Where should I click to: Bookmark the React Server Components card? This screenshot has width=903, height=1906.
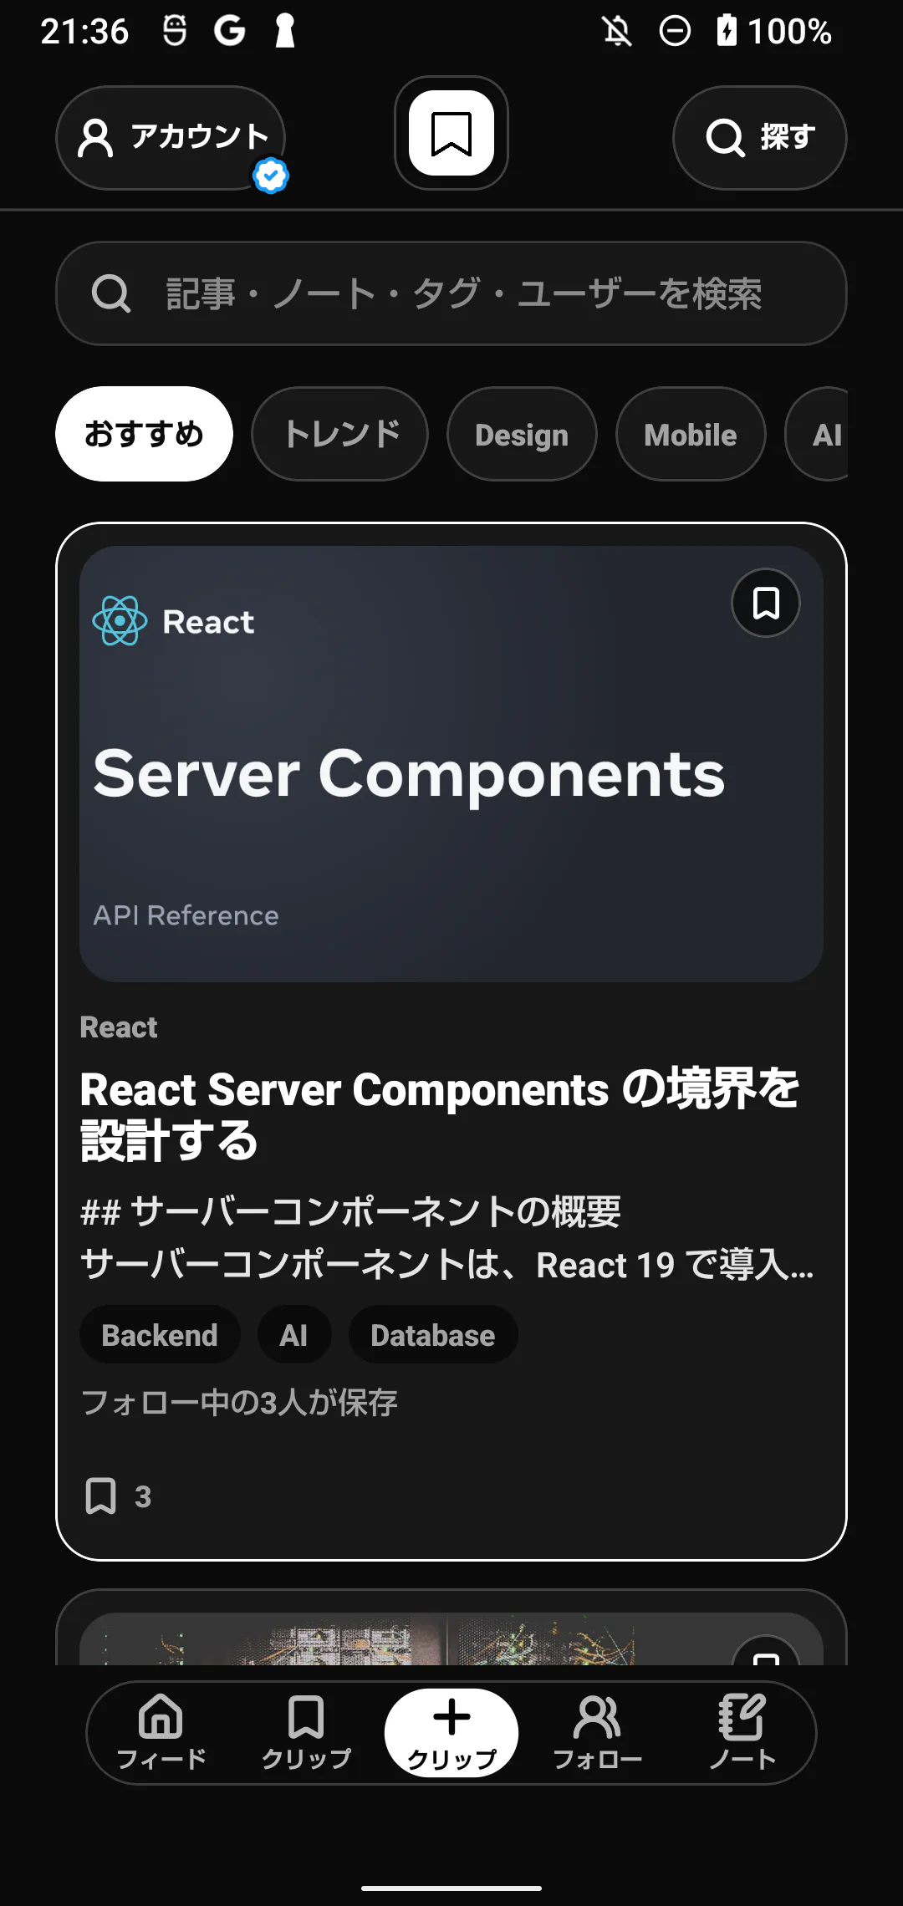tap(766, 603)
